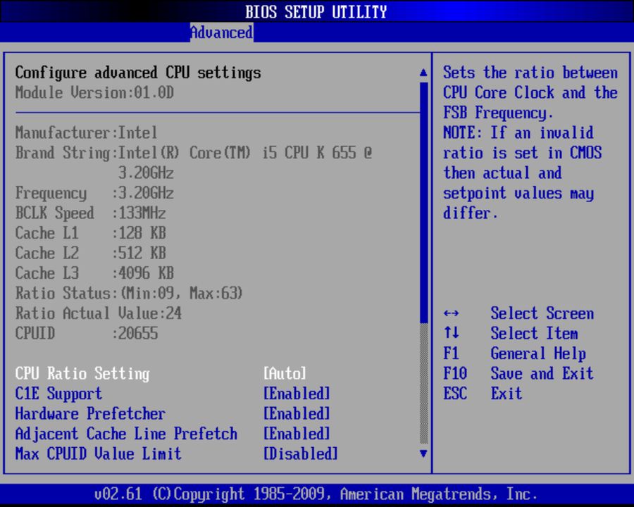The width and height of the screenshot is (634, 507).
Task: Open the [Auto] value for CPU Ratio
Action: coord(285,374)
